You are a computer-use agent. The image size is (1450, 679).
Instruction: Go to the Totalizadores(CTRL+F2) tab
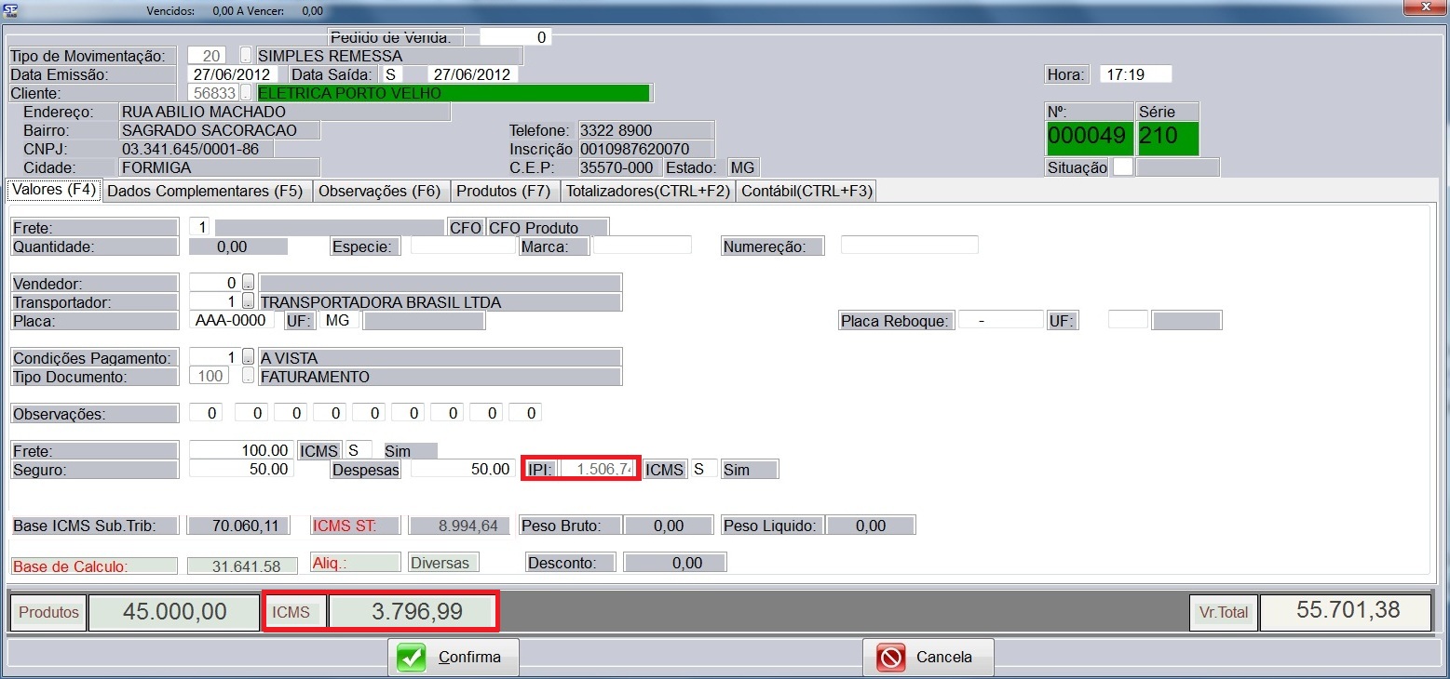coord(647,192)
